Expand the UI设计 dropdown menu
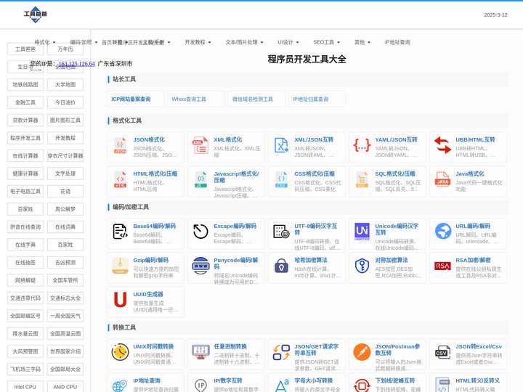Image resolution: width=523 pixels, height=392 pixels. point(288,42)
